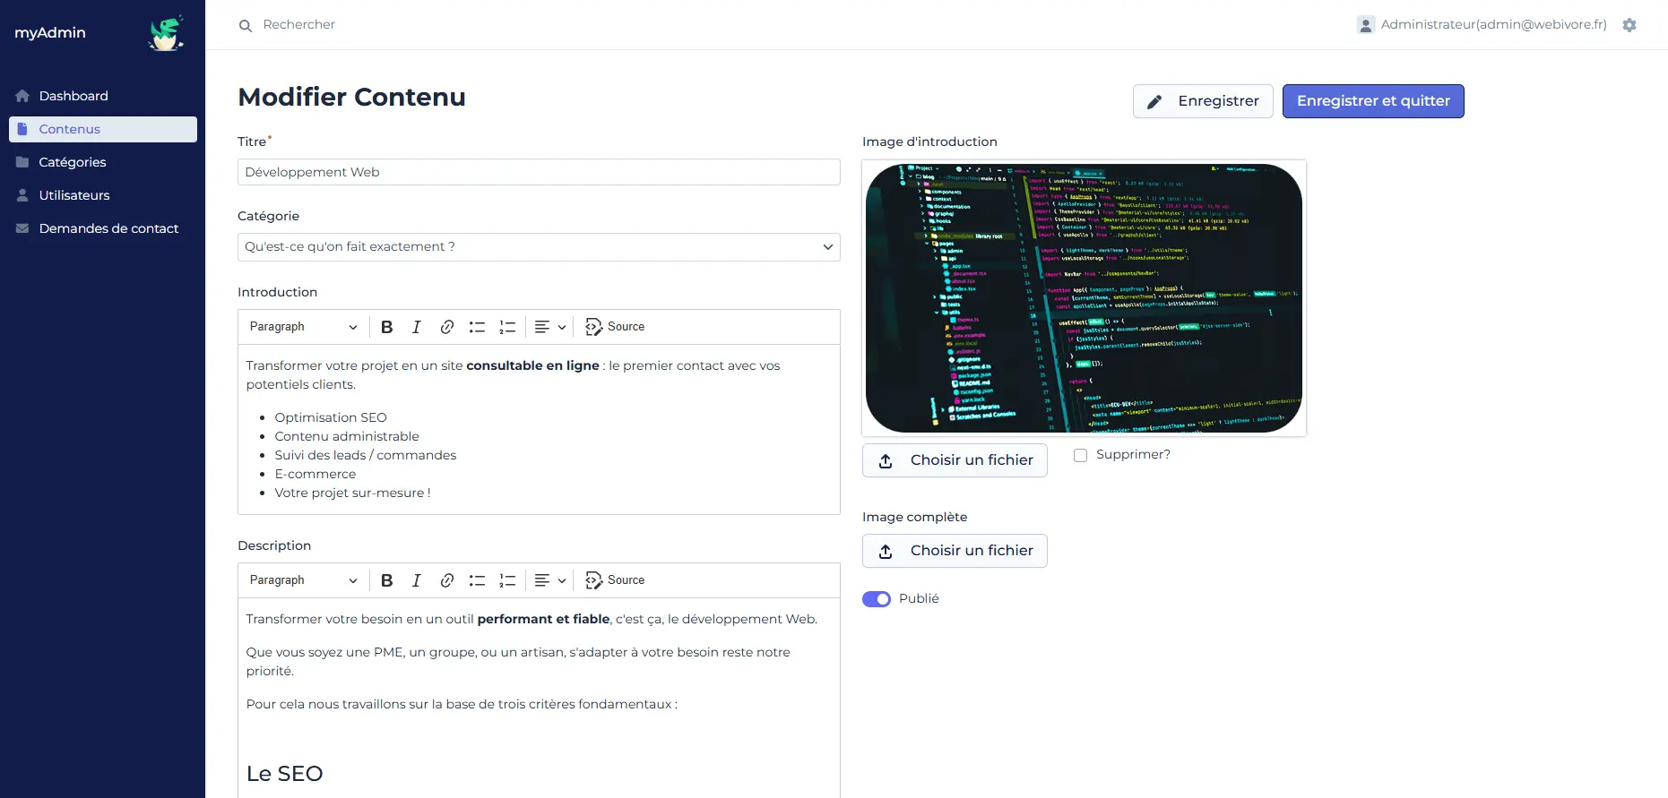Open Catégories menu item
The image size is (1668, 798).
103,162
